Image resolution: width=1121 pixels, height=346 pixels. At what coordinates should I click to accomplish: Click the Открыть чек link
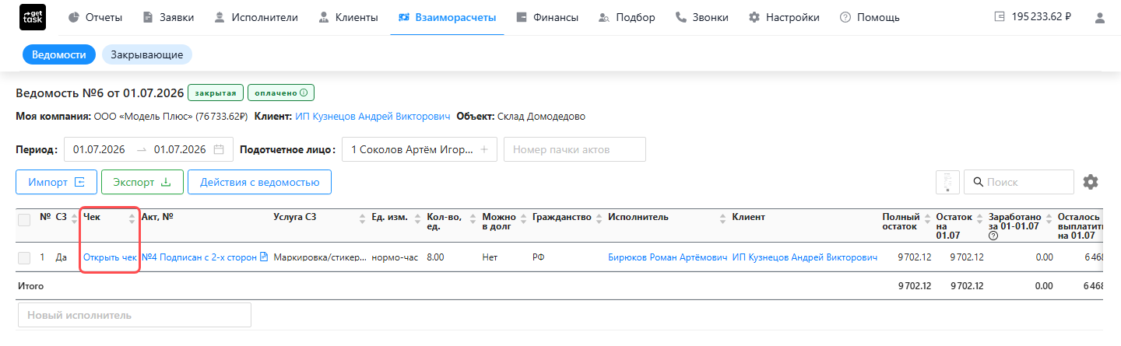pyautogui.click(x=110, y=257)
